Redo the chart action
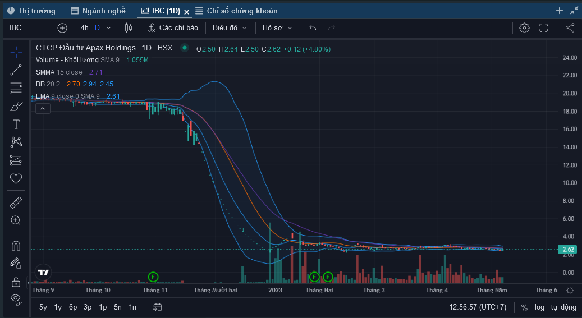The width and height of the screenshot is (582, 318). pos(332,28)
